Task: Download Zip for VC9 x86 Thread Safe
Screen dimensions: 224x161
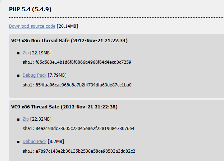Action: point(26,119)
